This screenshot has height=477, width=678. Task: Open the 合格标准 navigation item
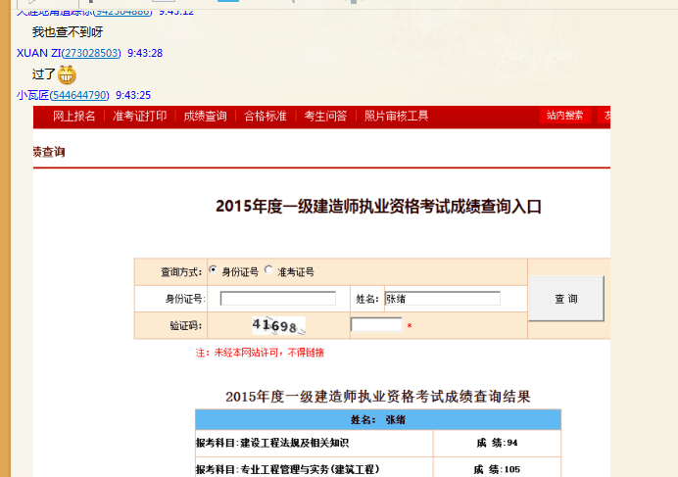[x=266, y=116]
